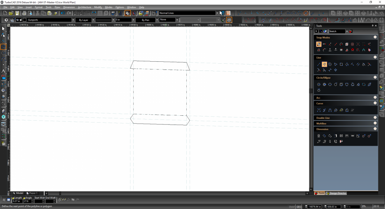Screen dimensions: 385x209
Task: Open the Sketch palette dropdown in Tools
Action: [347, 31]
